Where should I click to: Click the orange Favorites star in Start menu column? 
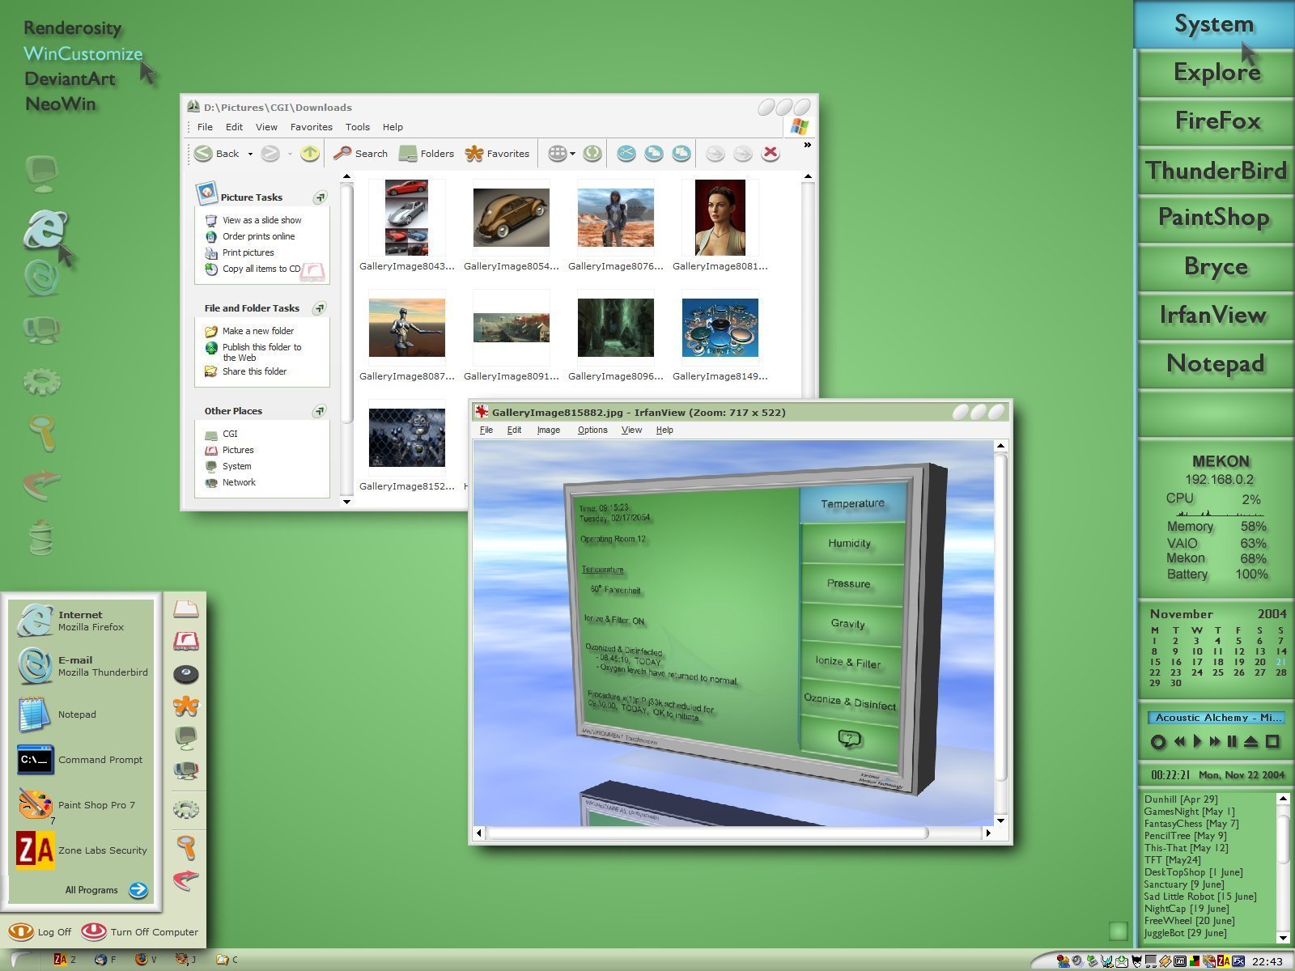coord(186,706)
